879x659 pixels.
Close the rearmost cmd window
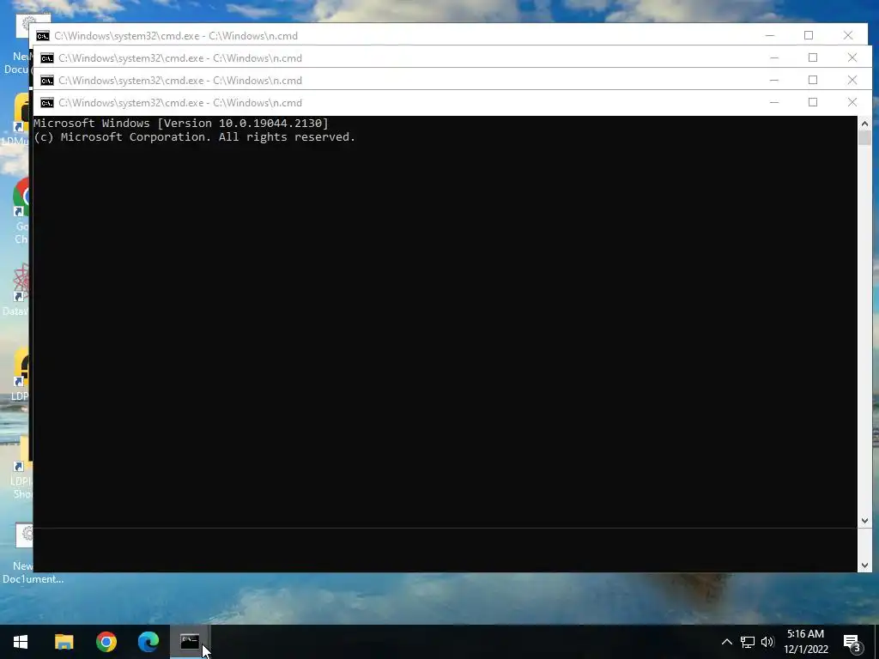(848, 35)
